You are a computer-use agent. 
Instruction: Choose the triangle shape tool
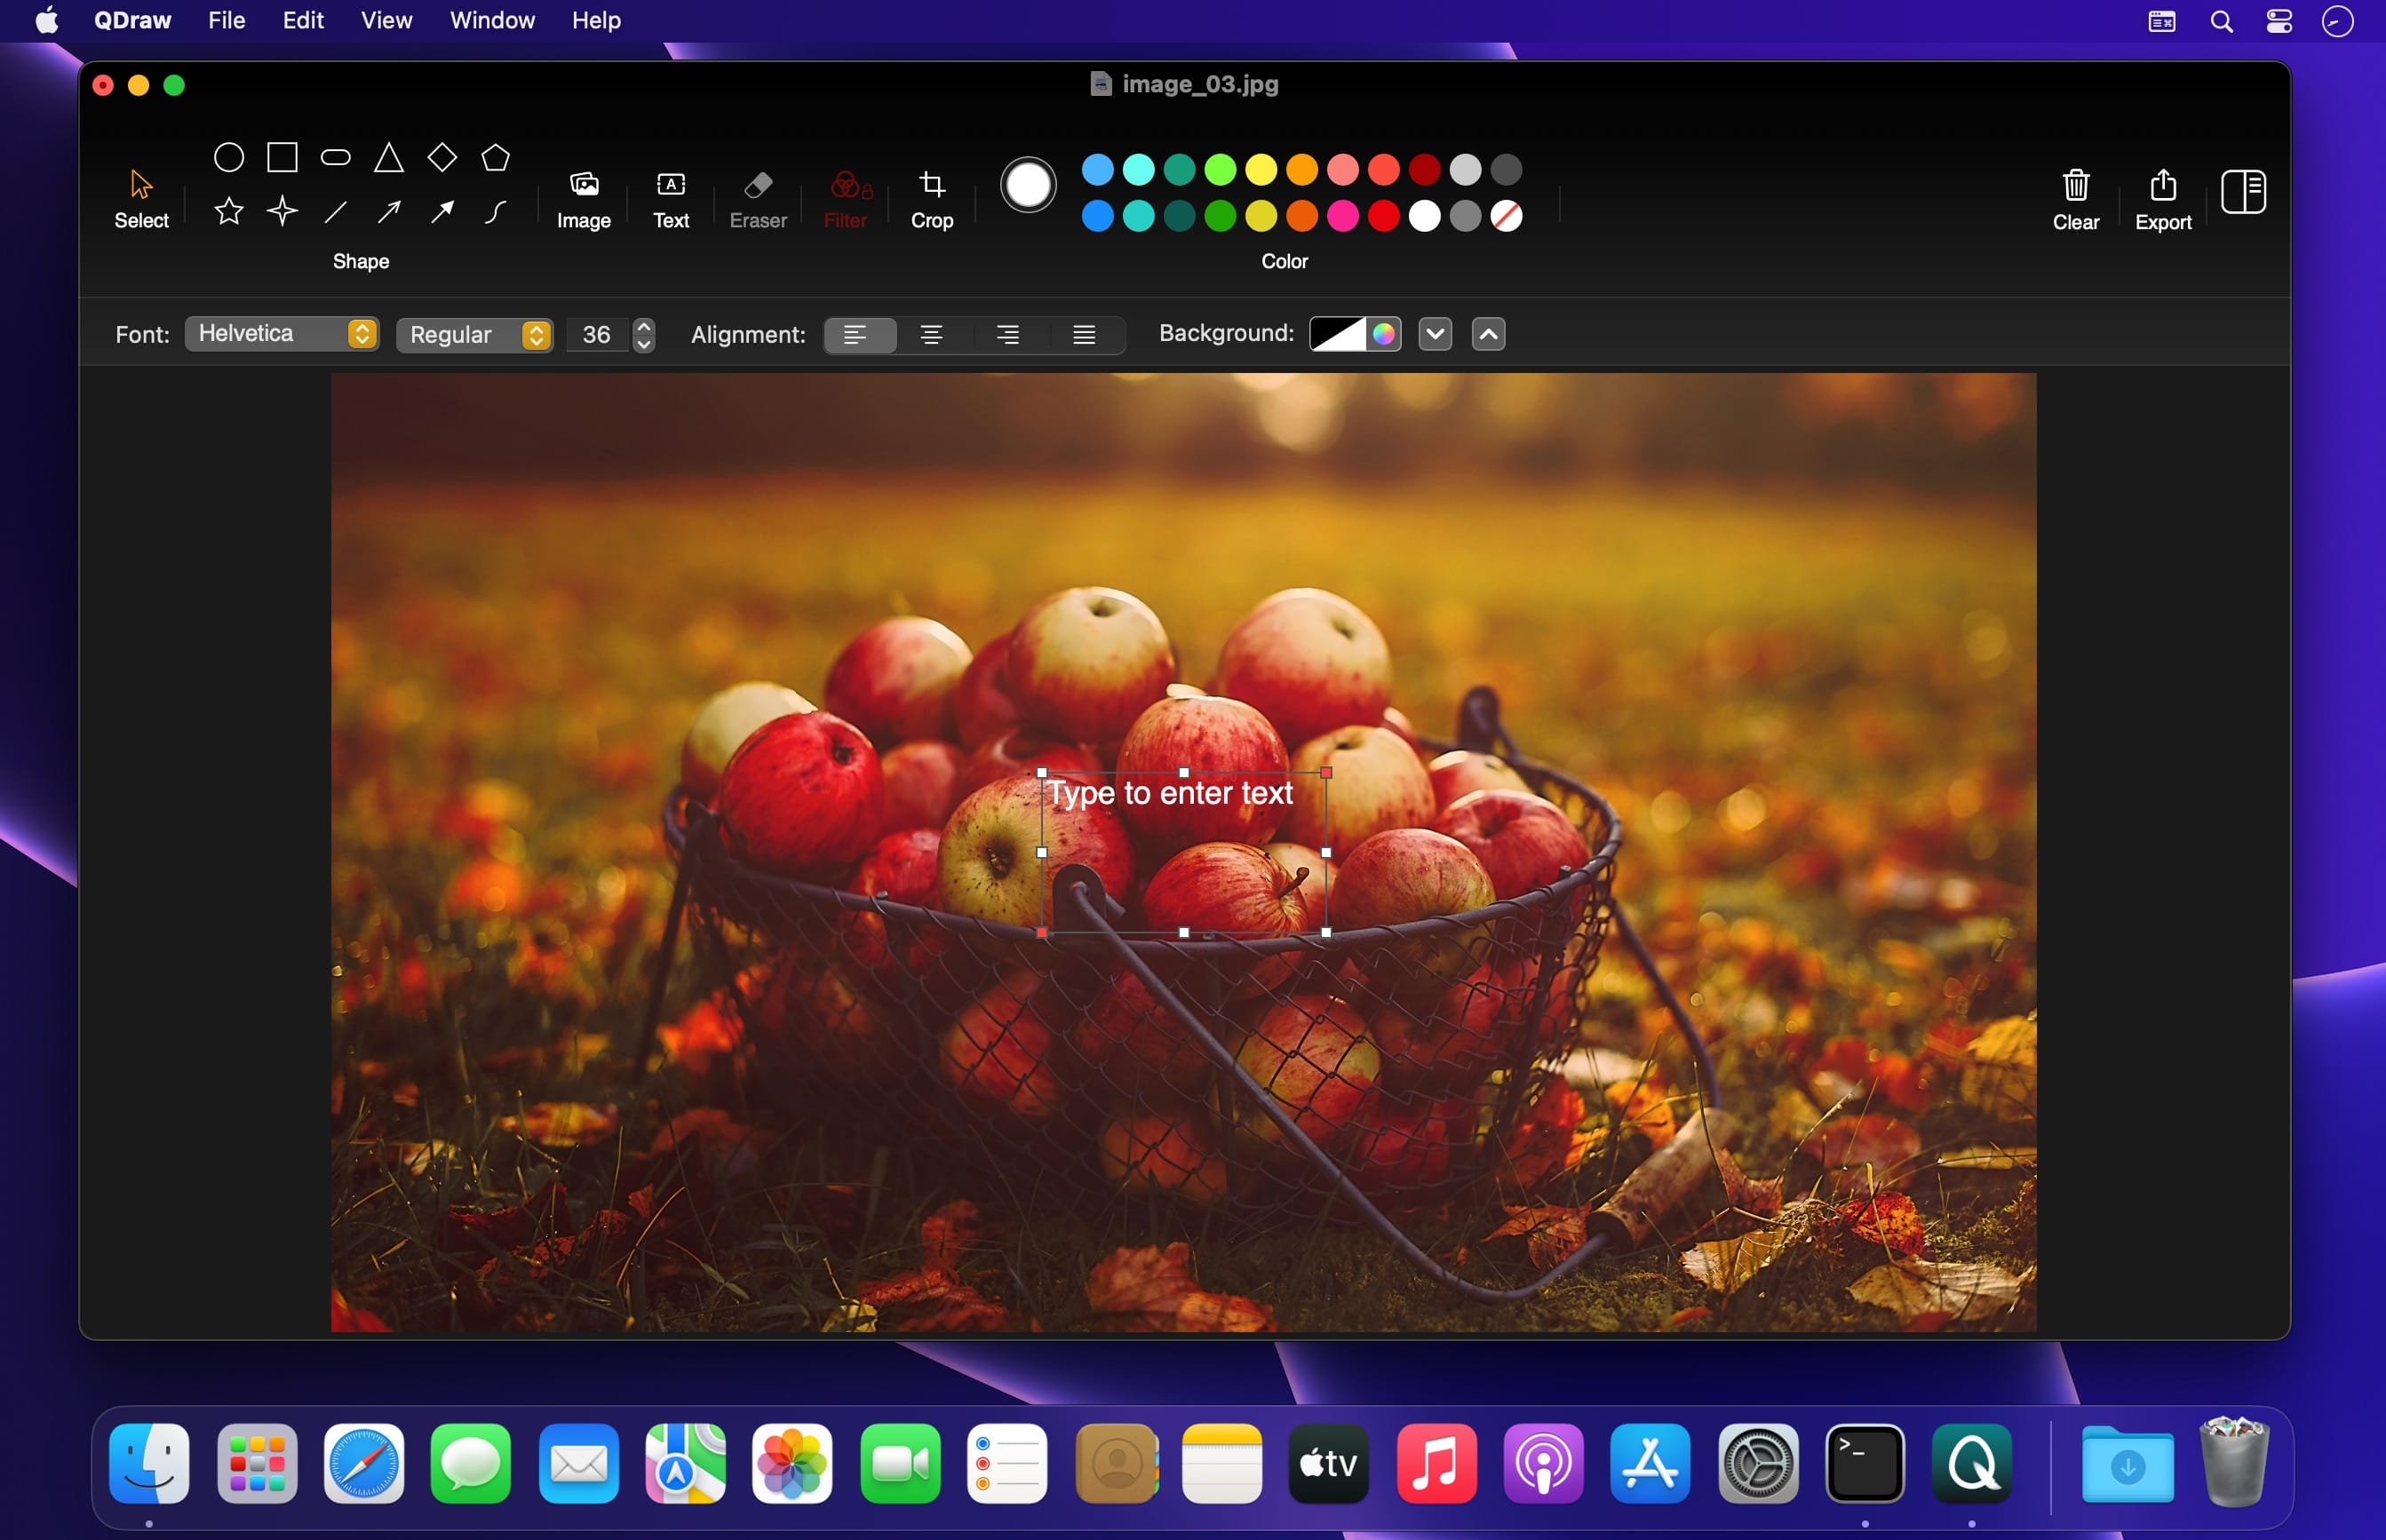(388, 158)
